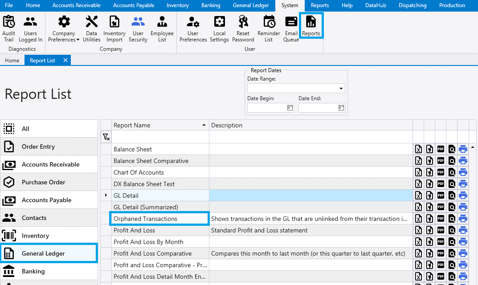Sort by Report Name column
478x285 pixels.
[x=160, y=125]
